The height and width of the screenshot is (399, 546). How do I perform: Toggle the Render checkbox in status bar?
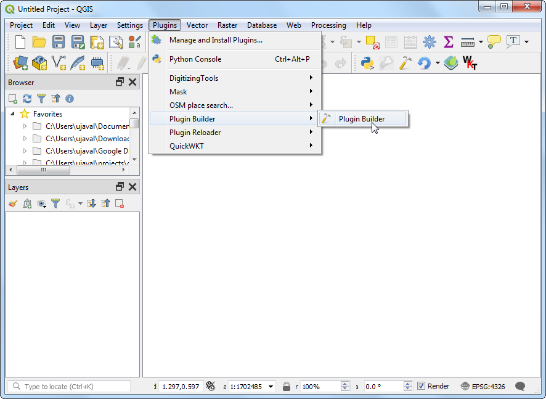pos(422,386)
